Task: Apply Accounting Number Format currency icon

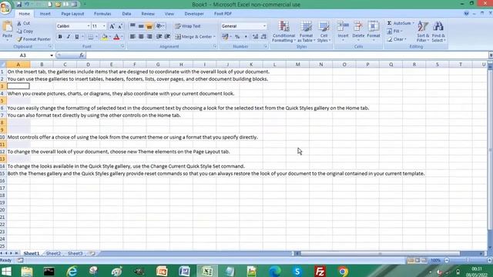Action: (225, 37)
